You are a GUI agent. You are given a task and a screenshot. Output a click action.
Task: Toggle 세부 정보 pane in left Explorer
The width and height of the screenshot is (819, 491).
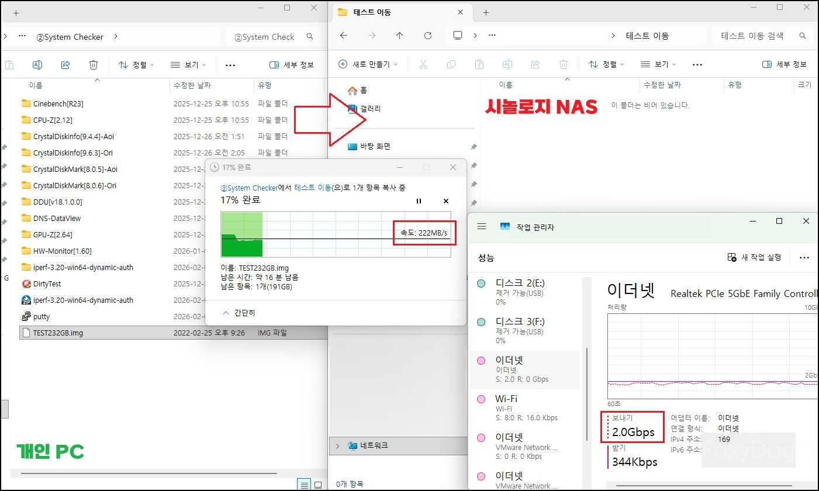pyautogui.click(x=292, y=65)
